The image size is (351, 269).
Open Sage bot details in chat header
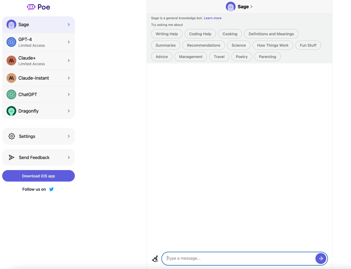click(239, 7)
